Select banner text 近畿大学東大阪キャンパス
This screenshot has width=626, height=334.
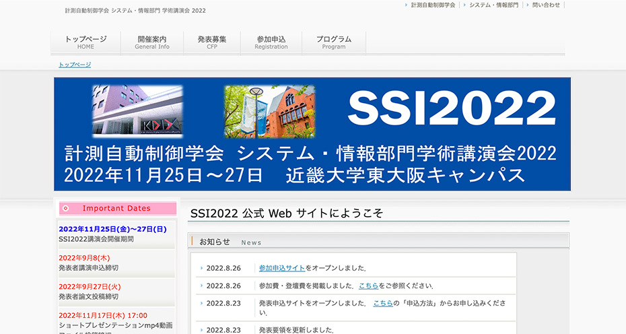pyautogui.click(x=405, y=175)
